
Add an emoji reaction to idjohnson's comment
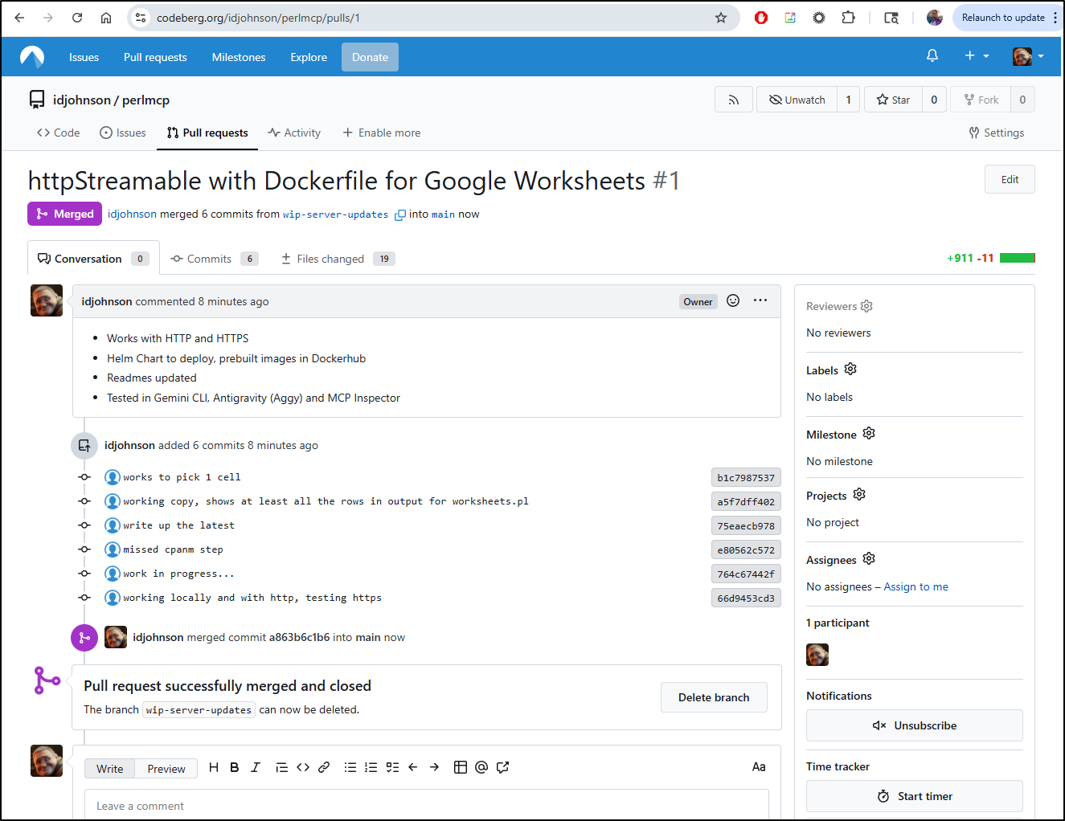pos(733,301)
